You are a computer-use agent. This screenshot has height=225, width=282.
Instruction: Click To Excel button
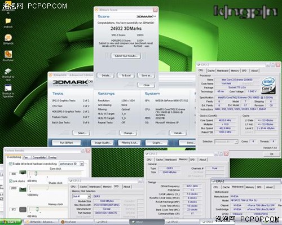coord(126,76)
